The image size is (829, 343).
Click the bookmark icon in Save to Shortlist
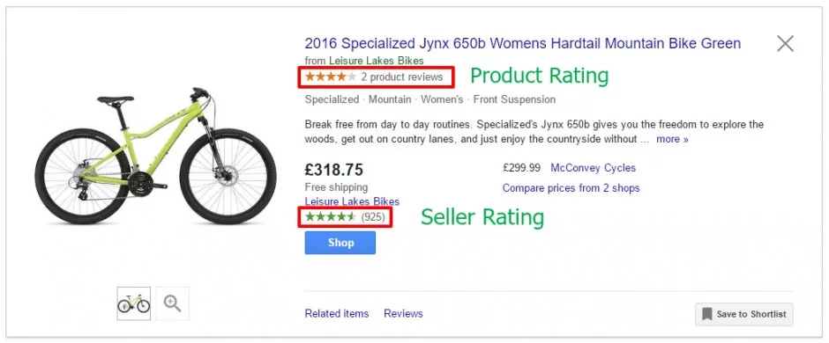point(707,315)
